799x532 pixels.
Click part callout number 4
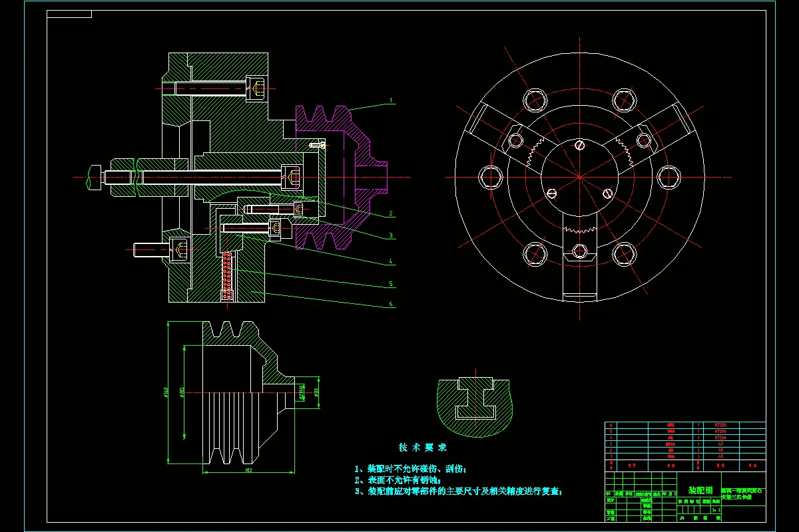tap(392, 261)
